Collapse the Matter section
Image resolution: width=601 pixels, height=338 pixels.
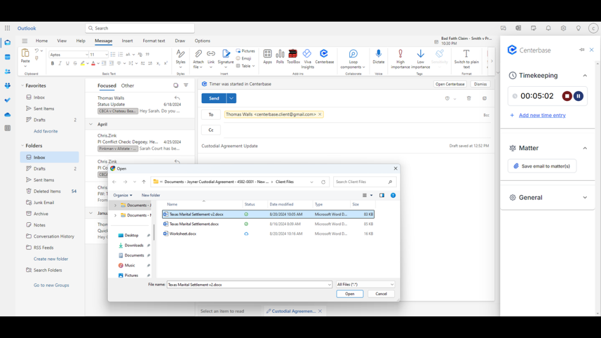coord(585,148)
